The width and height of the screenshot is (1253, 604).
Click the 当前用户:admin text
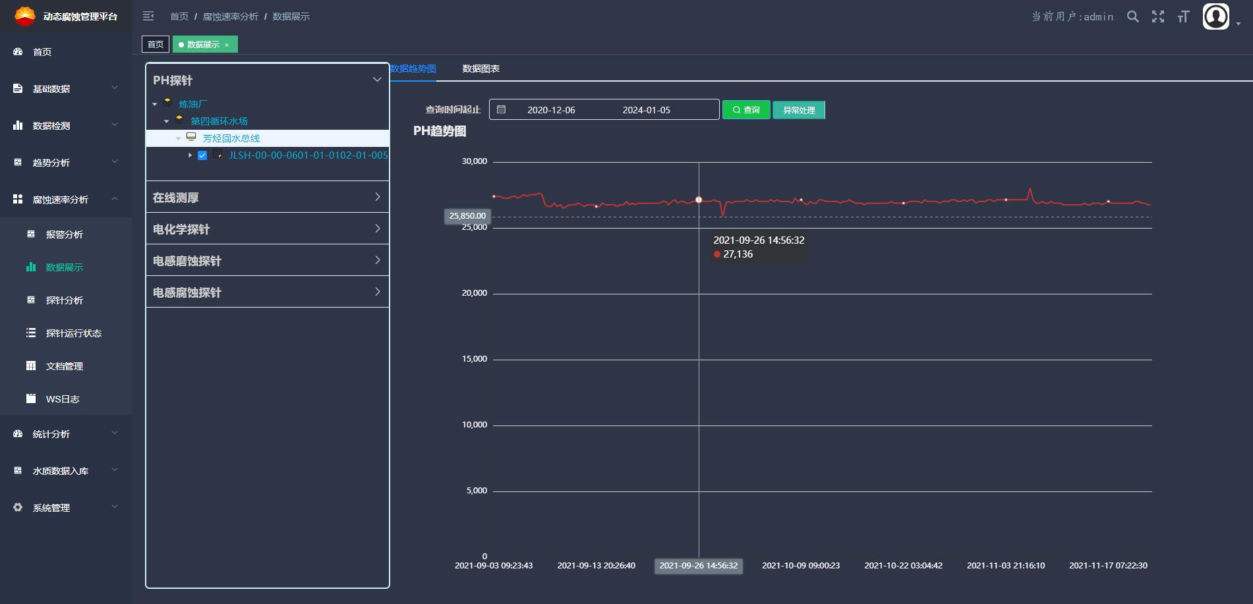[x=1072, y=16]
